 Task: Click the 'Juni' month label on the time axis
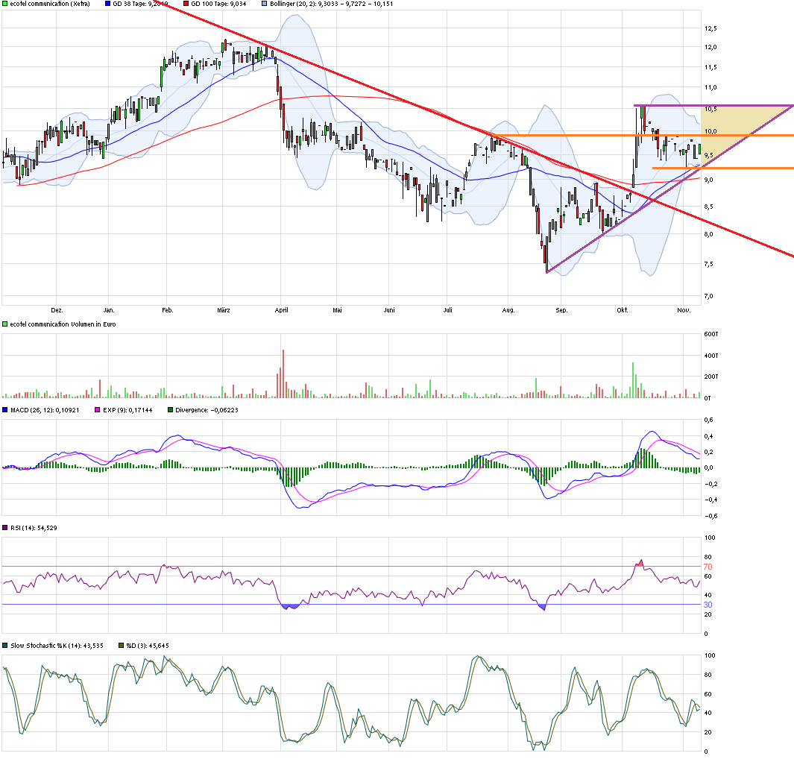[x=389, y=310]
